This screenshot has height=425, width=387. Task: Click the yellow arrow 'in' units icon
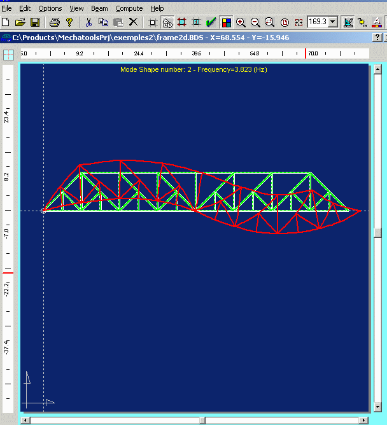[362, 22]
